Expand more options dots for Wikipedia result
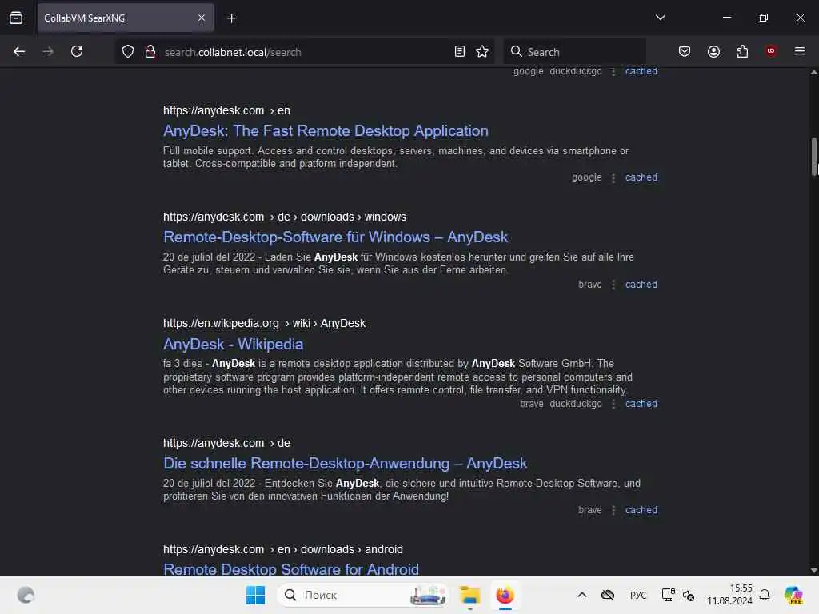 [613, 404]
